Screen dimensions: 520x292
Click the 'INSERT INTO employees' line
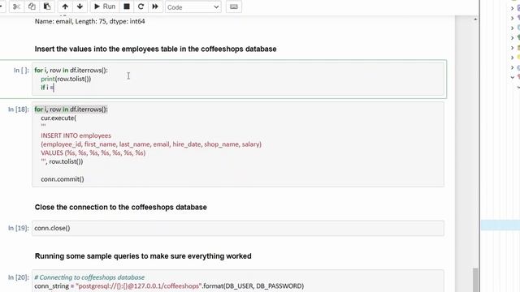tap(76, 135)
